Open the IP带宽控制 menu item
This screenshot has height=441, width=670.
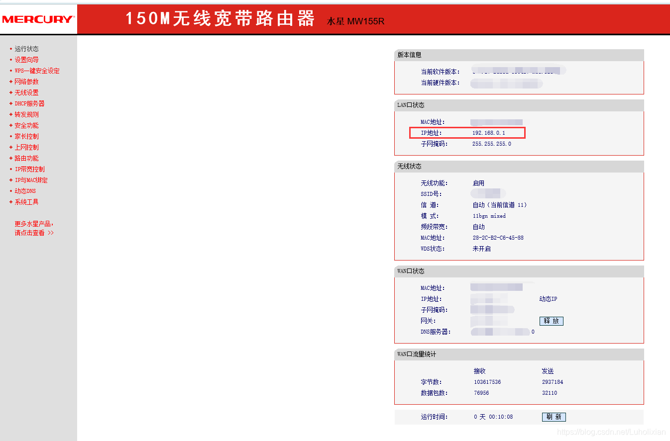point(29,169)
